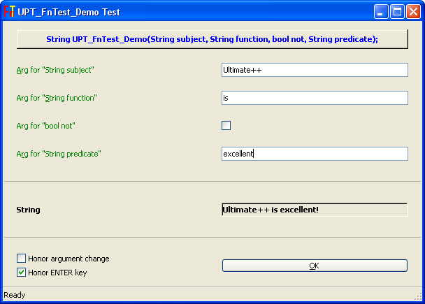This screenshot has height=304, width=425.
Task: Click the 'Arg for "bool not"' label
Action: (46, 126)
